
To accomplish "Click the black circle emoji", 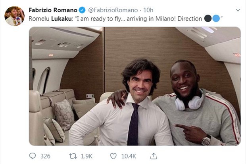I will (x=208, y=18).
